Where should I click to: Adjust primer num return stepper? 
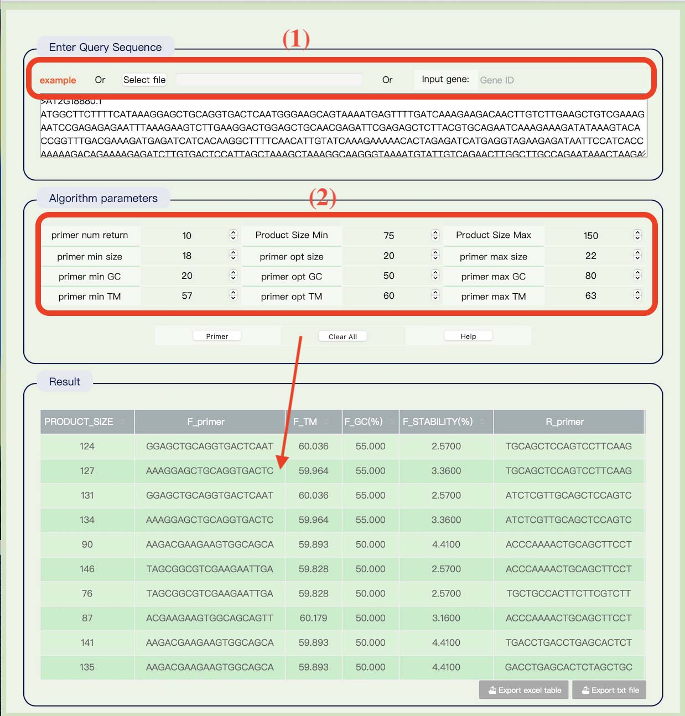click(233, 235)
